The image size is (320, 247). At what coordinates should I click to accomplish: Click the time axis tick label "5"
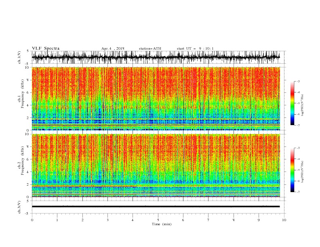coord(158,220)
